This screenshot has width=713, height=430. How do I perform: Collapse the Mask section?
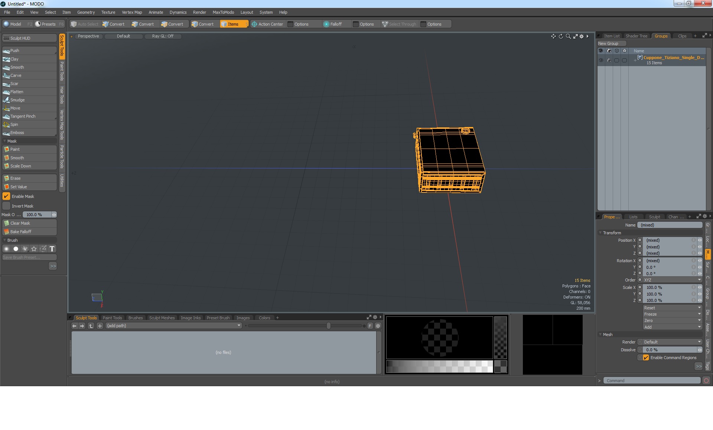tap(4, 141)
